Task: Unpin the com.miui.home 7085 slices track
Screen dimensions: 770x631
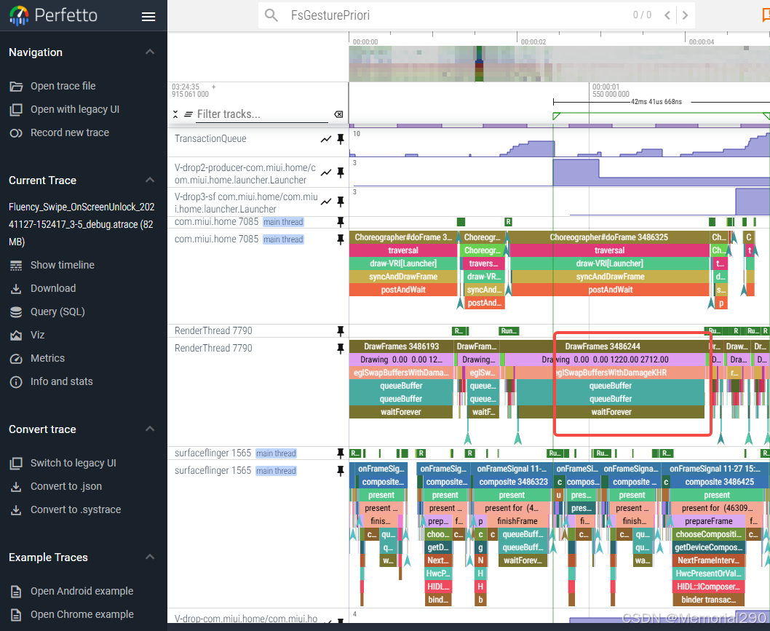Action: click(x=341, y=239)
